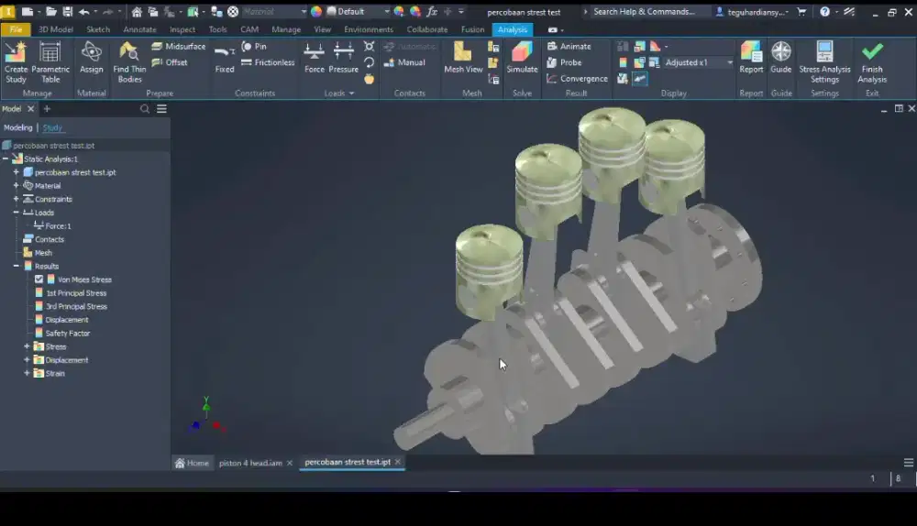Click the Save icon in quick access toolbar
Viewport: 917px width, 526px height.
click(68, 12)
